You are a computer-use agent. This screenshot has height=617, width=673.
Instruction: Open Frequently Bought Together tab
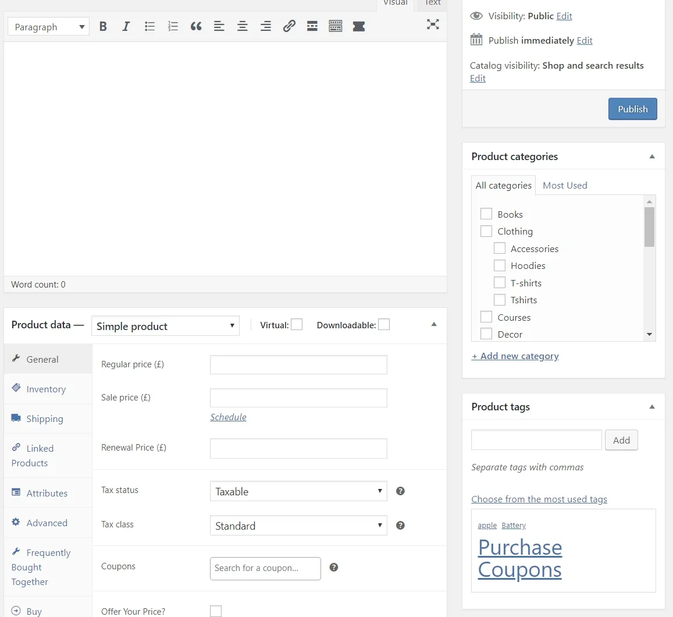pos(48,567)
